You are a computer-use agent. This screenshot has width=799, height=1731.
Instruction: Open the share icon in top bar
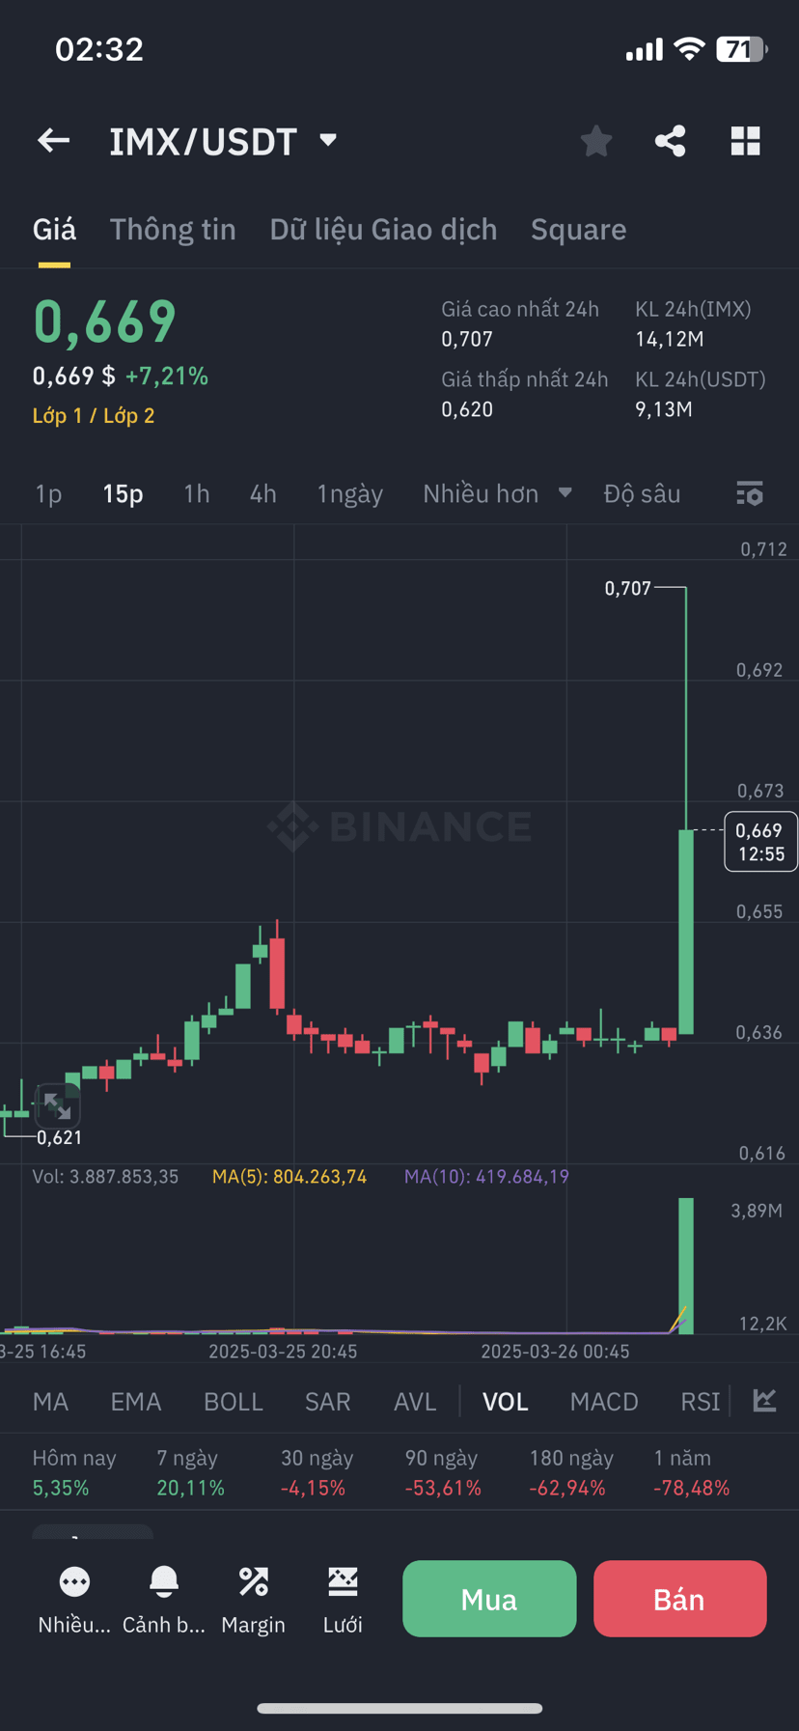pyautogui.click(x=670, y=141)
